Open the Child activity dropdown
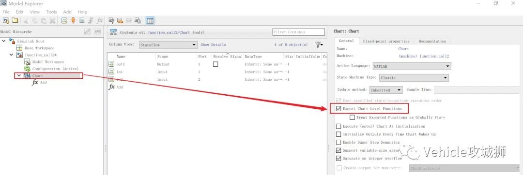 [464, 168]
